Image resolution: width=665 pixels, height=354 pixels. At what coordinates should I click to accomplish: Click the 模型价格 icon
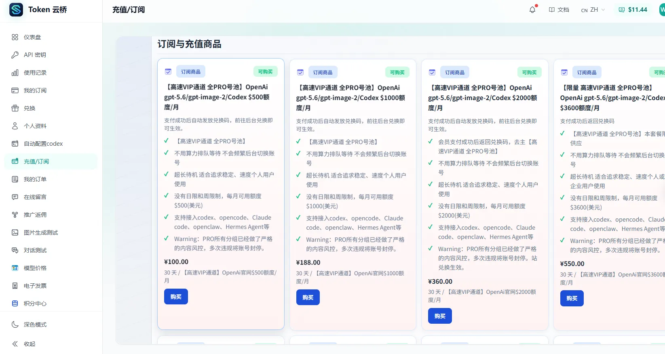[15, 268]
